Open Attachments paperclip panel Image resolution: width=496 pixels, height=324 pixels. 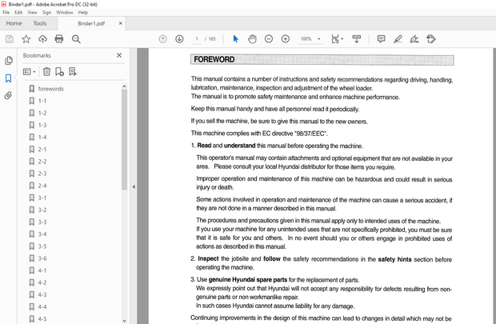(x=8, y=95)
